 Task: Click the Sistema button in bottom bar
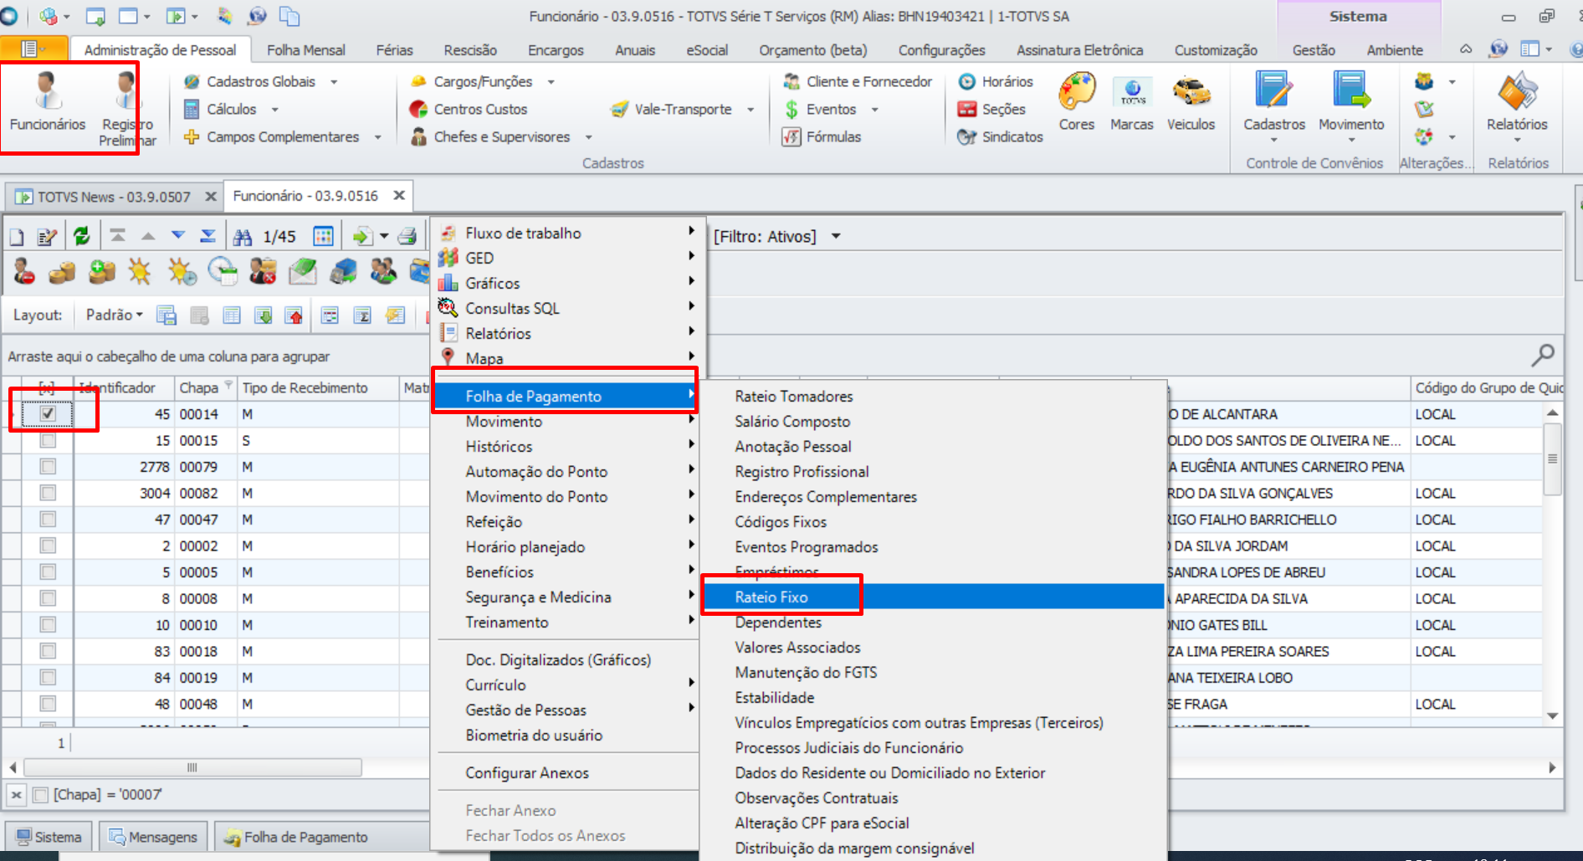(x=49, y=837)
